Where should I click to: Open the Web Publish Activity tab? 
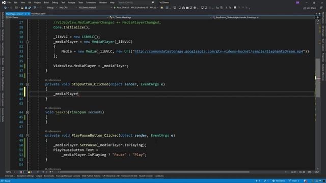click(91, 176)
